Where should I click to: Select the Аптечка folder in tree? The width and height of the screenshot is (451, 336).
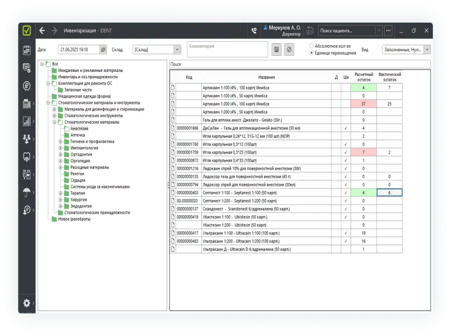[77, 135]
